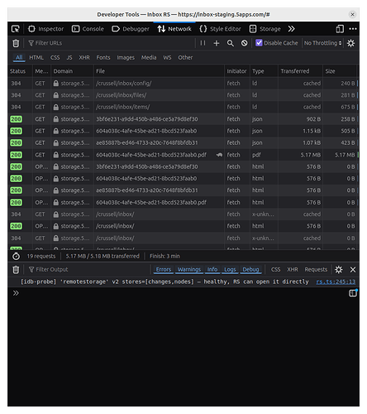Image resolution: width=367 pixels, height=414 pixels.
Task: Click the lock icon on the config request
Action: point(56,84)
